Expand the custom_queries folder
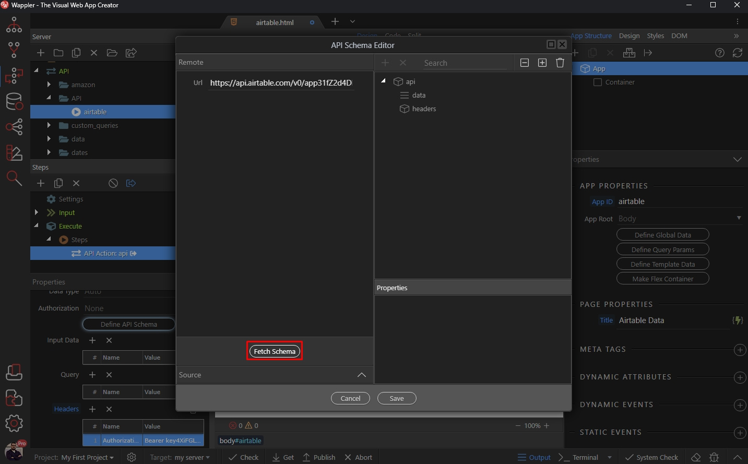Image resolution: width=748 pixels, height=464 pixels. [49, 125]
